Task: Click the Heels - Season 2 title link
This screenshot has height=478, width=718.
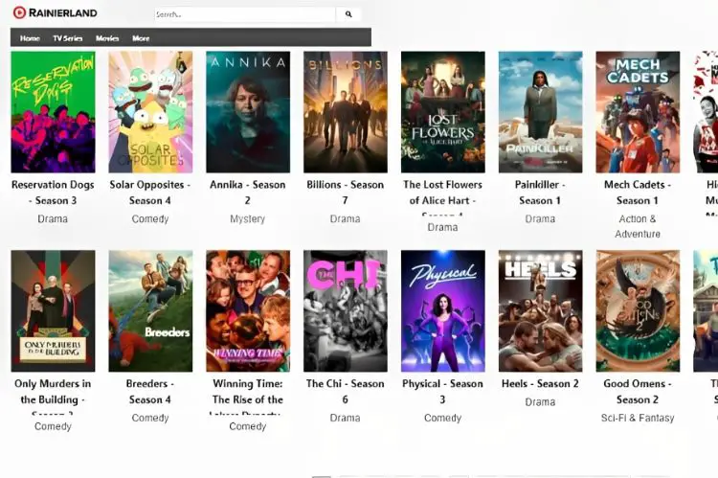Action: pos(540,383)
